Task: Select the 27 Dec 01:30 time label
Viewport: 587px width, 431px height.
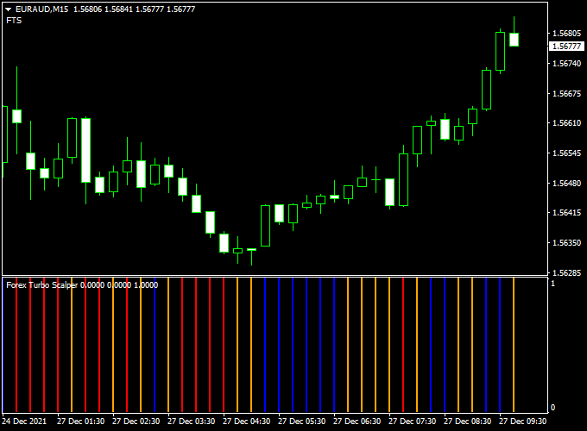Action: (x=81, y=422)
